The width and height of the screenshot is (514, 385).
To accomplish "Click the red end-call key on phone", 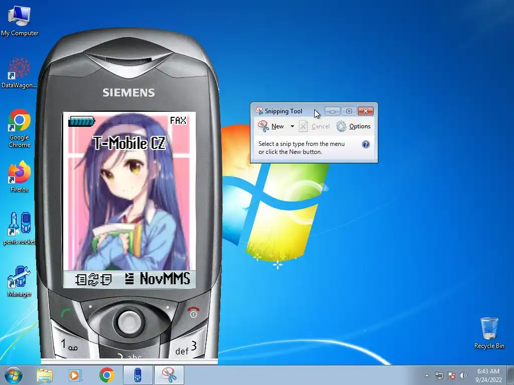I will click(x=193, y=312).
